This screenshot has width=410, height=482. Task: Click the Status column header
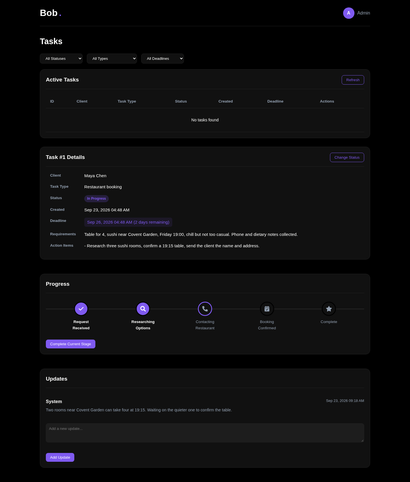181,101
